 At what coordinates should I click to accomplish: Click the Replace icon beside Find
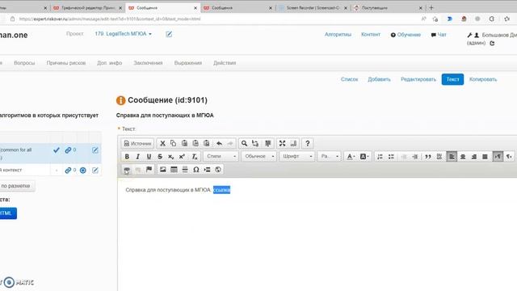[255, 144]
